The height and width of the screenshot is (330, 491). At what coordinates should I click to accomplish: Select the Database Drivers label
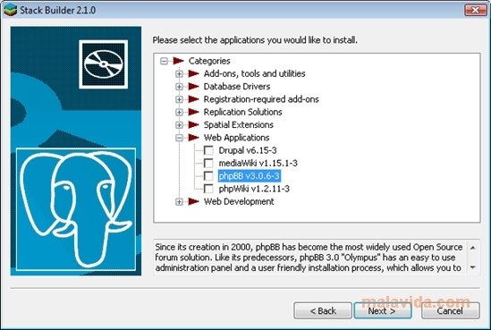point(237,87)
